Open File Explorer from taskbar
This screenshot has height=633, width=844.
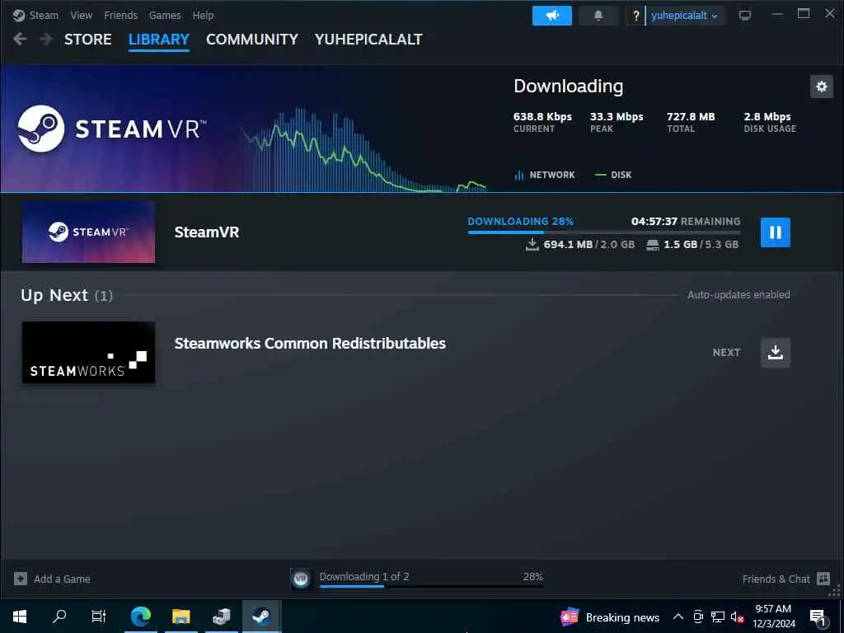[x=181, y=617]
